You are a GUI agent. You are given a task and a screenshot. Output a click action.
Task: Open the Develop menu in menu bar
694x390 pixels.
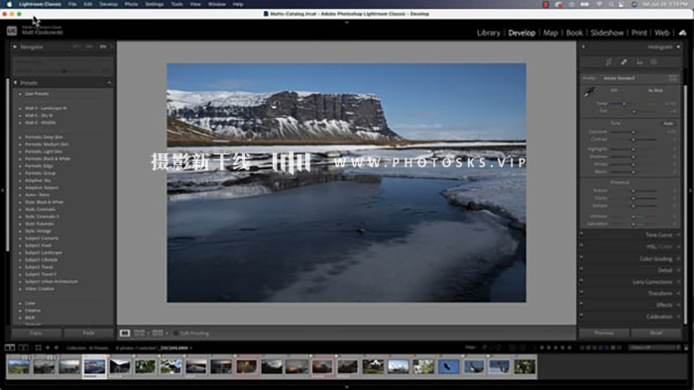tap(108, 4)
